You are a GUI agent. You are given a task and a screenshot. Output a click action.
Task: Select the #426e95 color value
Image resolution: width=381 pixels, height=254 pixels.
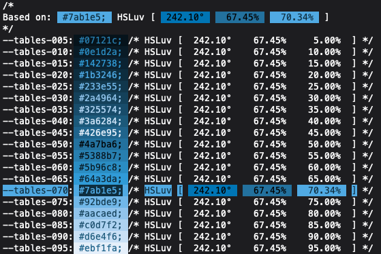pos(101,132)
